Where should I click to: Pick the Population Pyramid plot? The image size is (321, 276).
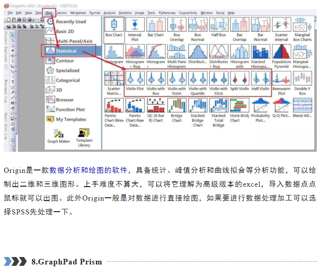(281, 56)
